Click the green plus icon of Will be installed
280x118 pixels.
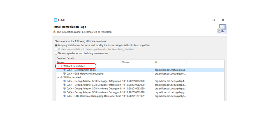61,77
